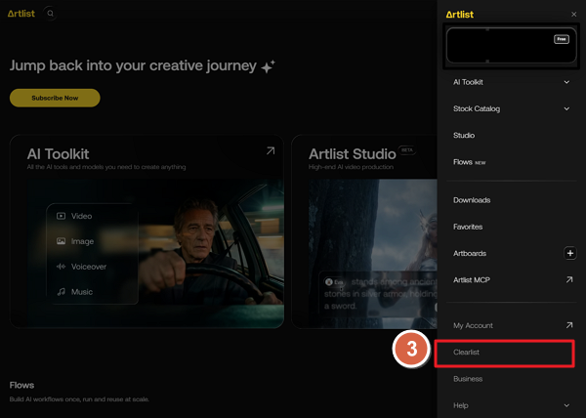Click the Image label in toolkit list
Screen dimensions: 586x418
pos(82,241)
